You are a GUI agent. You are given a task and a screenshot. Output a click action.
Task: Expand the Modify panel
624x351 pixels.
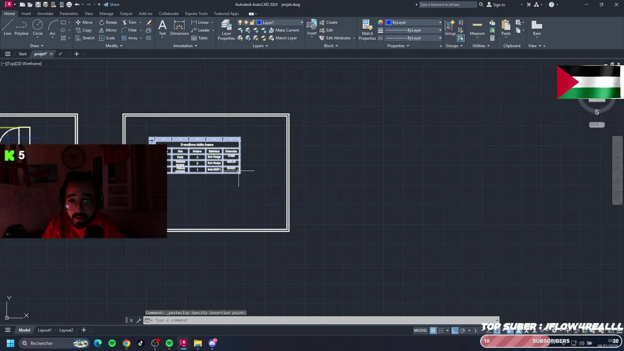pyautogui.click(x=114, y=46)
